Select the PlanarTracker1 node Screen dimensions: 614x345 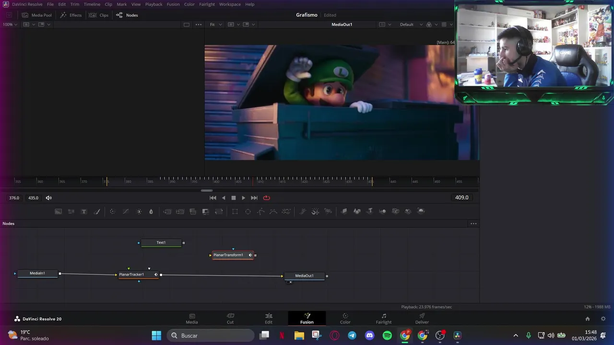pyautogui.click(x=138, y=275)
